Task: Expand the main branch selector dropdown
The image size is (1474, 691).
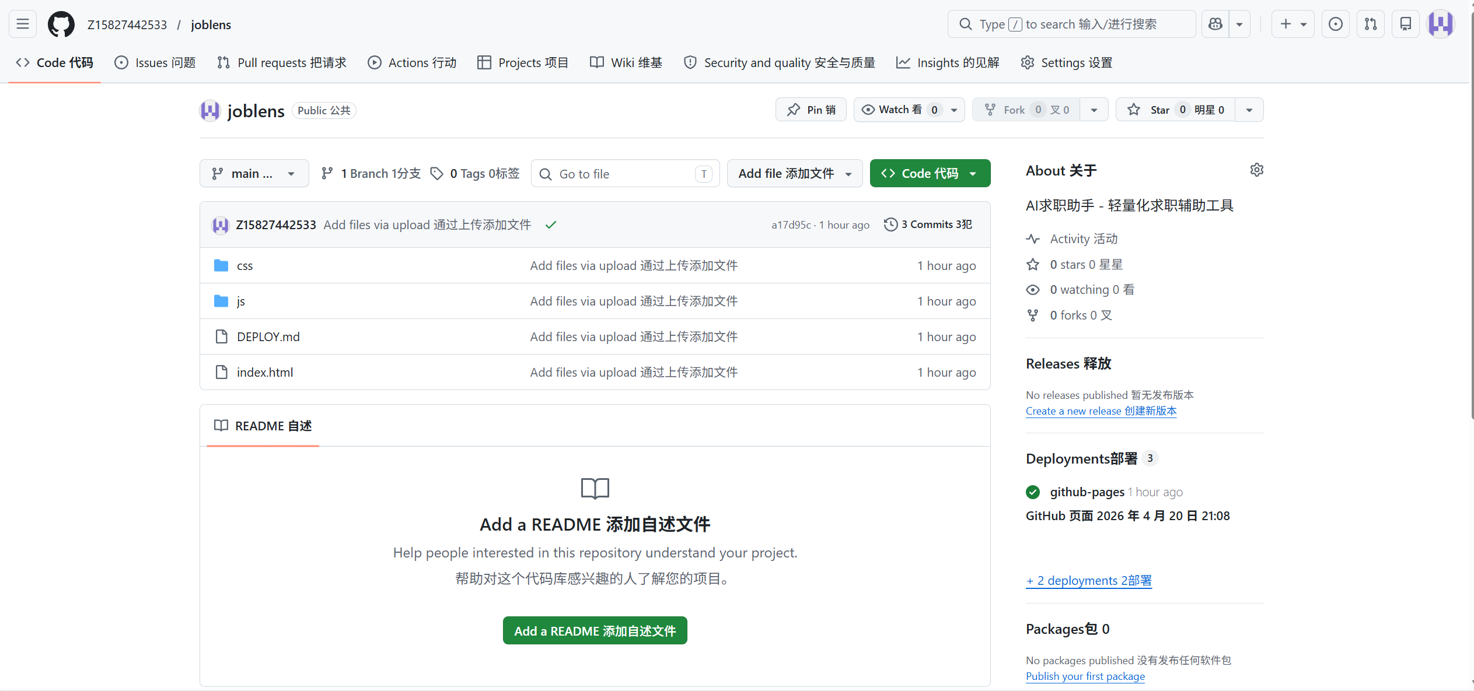Action: [254, 174]
